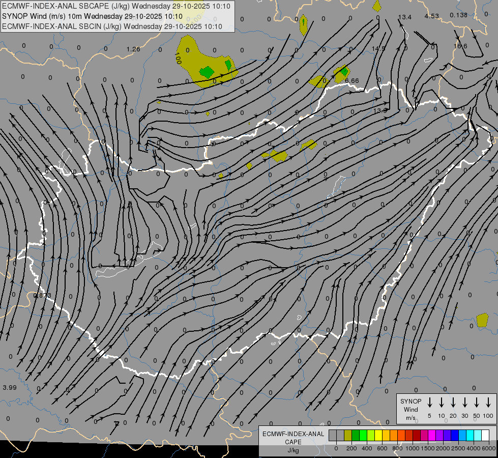Click the wind arrow above the 30 label

tap(464, 403)
